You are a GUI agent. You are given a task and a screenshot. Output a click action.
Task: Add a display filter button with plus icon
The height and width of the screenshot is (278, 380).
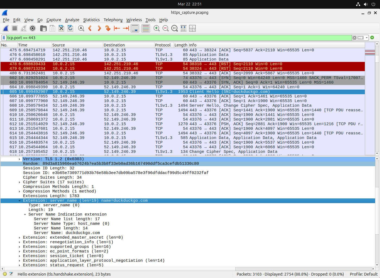tap(372, 37)
